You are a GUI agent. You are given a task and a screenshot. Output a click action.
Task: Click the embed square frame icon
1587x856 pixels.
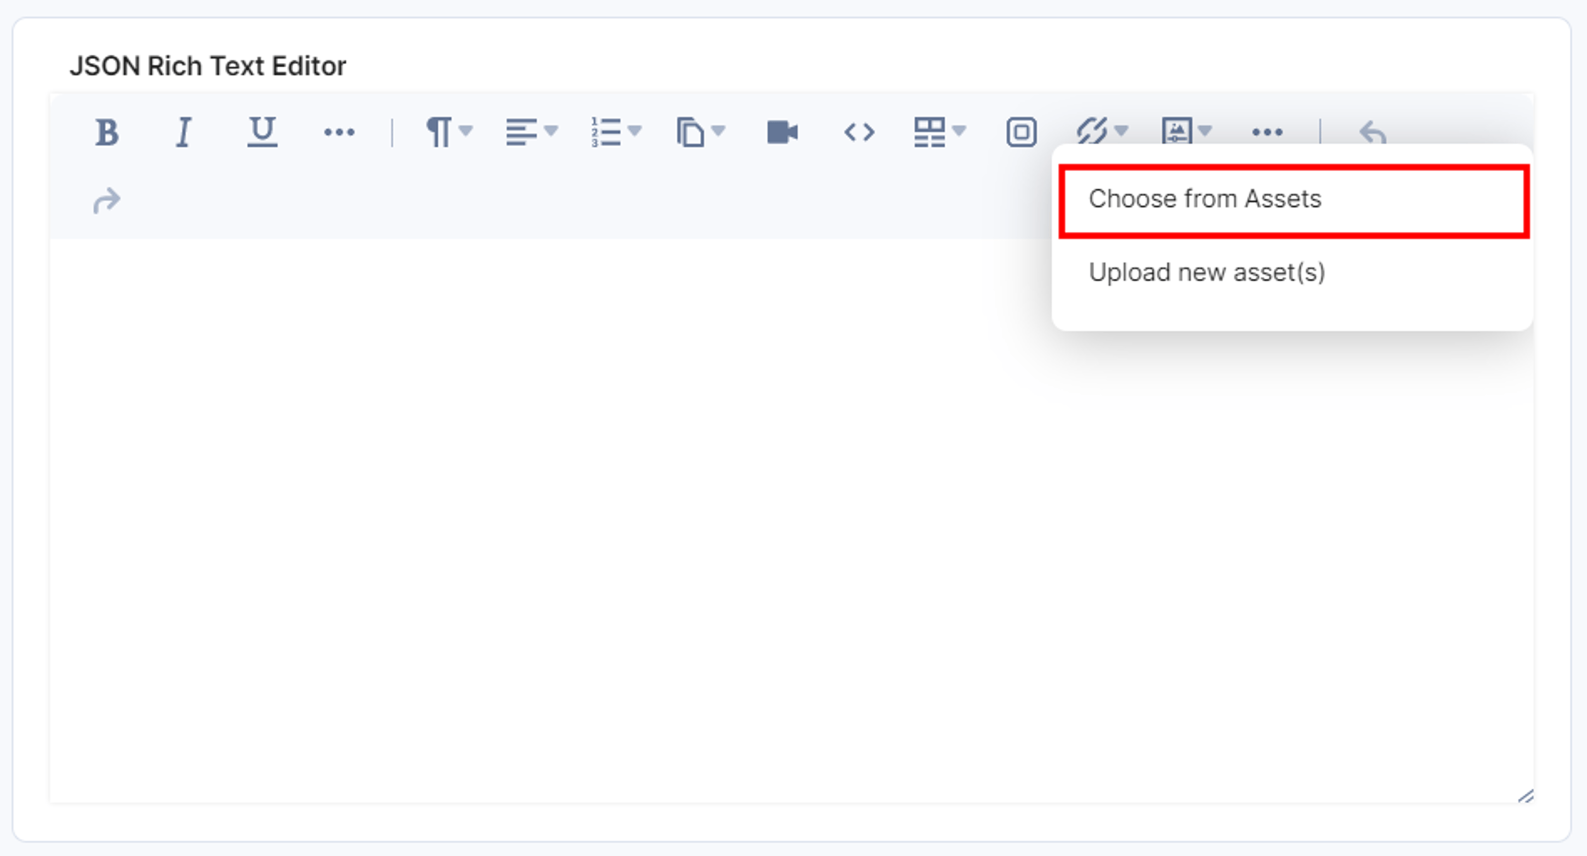[x=1021, y=132]
